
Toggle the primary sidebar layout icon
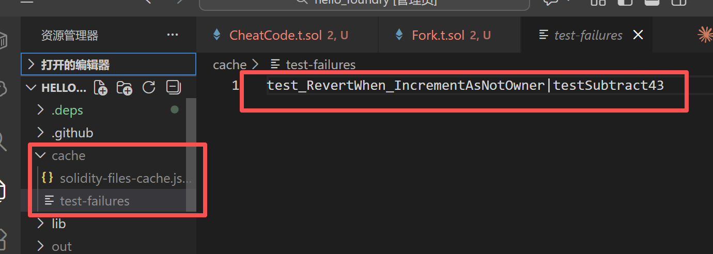click(625, 2)
